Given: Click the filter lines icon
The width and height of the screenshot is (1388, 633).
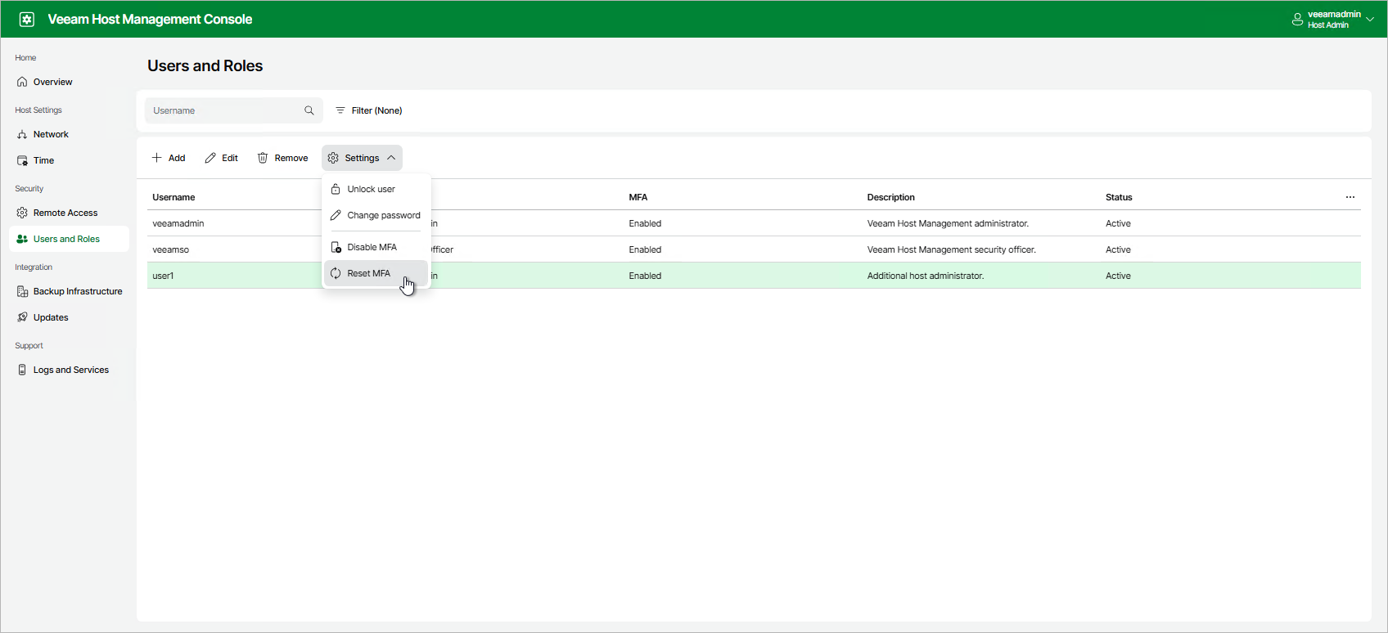Looking at the screenshot, I should (x=340, y=110).
